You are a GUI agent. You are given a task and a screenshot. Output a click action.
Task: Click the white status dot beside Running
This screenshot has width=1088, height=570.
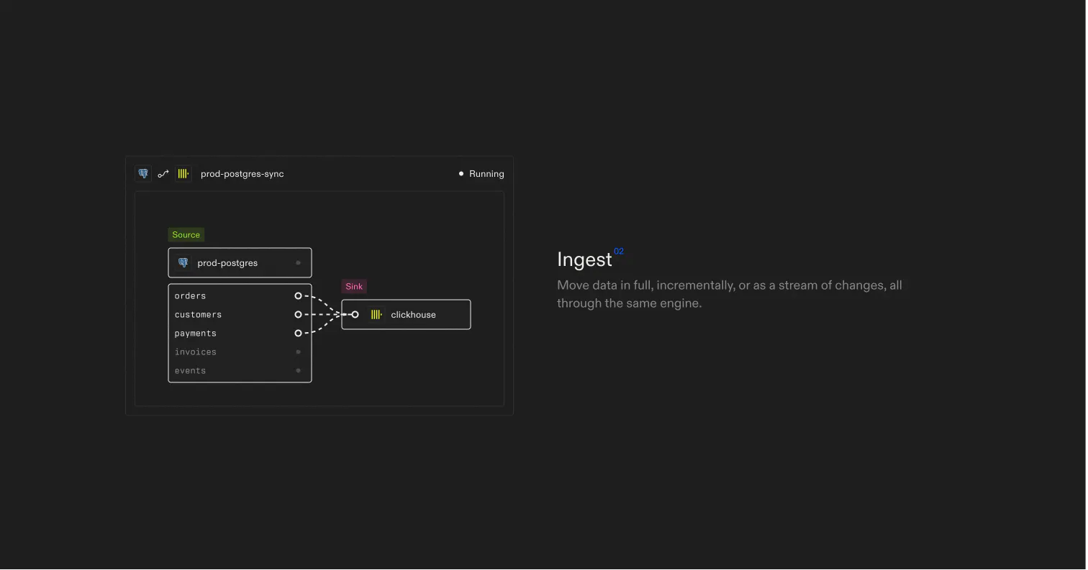click(461, 174)
